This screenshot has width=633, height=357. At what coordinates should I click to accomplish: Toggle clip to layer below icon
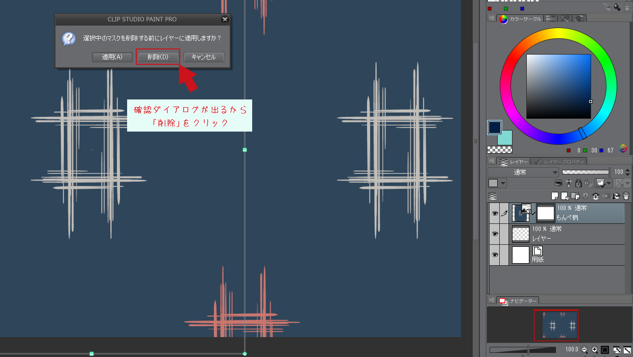pyautogui.click(x=558, y=183)
